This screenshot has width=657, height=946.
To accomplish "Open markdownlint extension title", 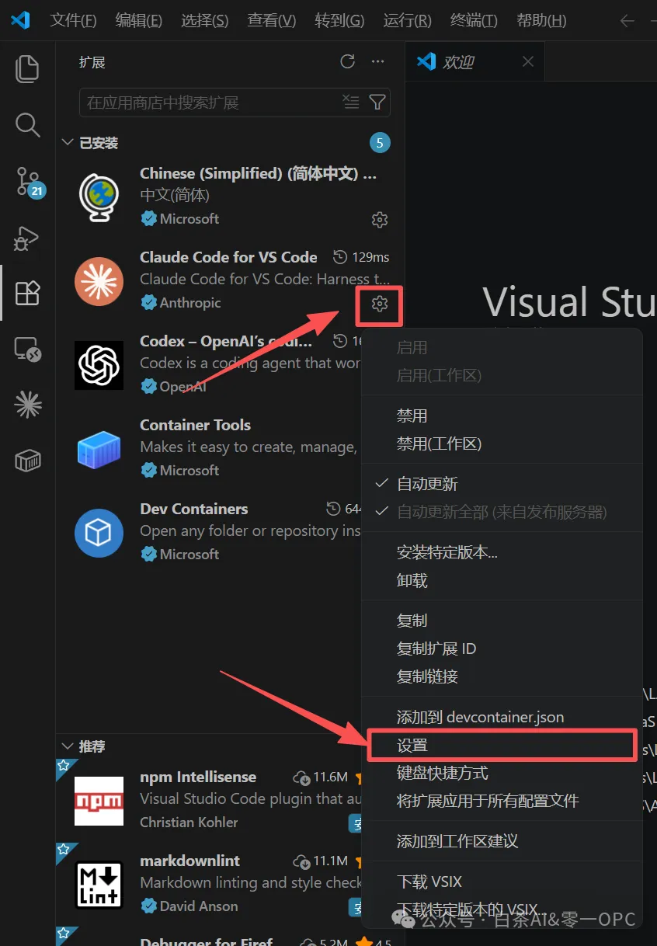I will click(189, 861).
